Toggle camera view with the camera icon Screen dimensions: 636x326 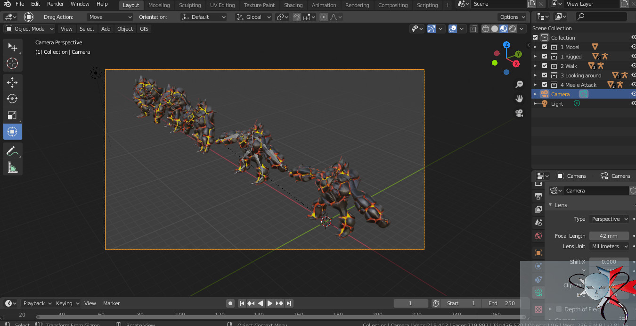point(519,113)
